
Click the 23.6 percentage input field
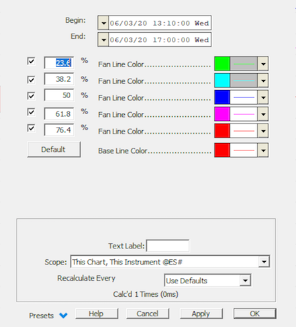tap(59, 63)
